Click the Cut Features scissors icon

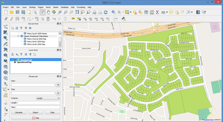point(54,19)
